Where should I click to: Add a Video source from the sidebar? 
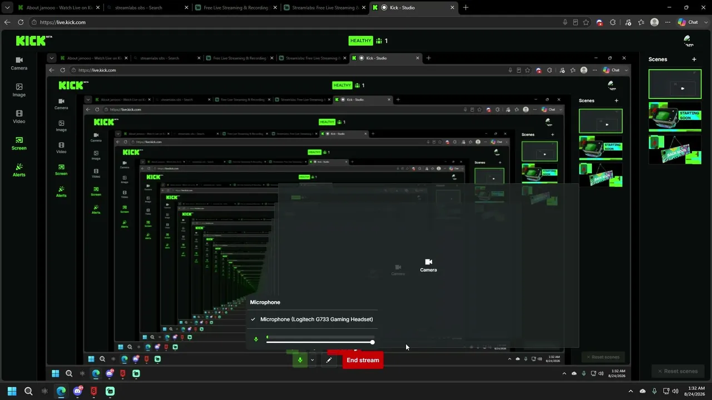click(19, 117)
